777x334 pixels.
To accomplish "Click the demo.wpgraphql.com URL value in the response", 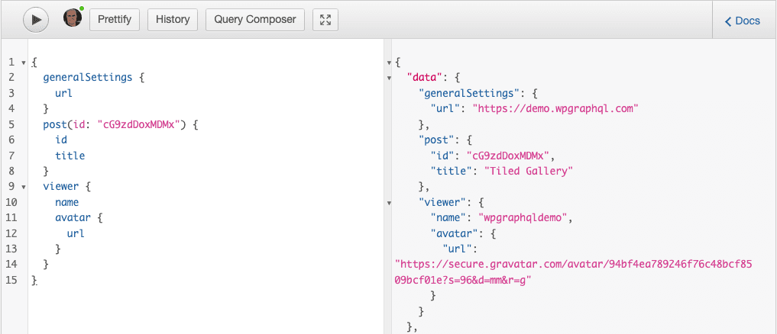I will (x=555, y=108).
